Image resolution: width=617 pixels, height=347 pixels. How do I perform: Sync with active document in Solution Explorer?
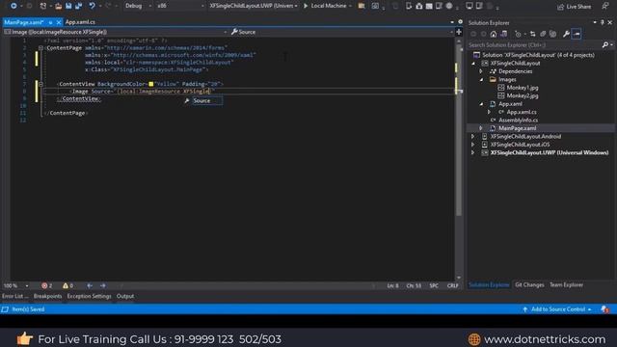533,35
